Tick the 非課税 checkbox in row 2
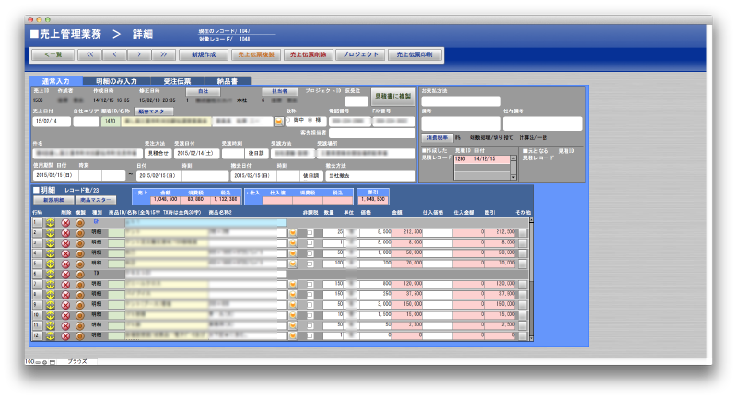Viewport: 737px width, 399px height. pyautogui.click(x=310, y=233)
